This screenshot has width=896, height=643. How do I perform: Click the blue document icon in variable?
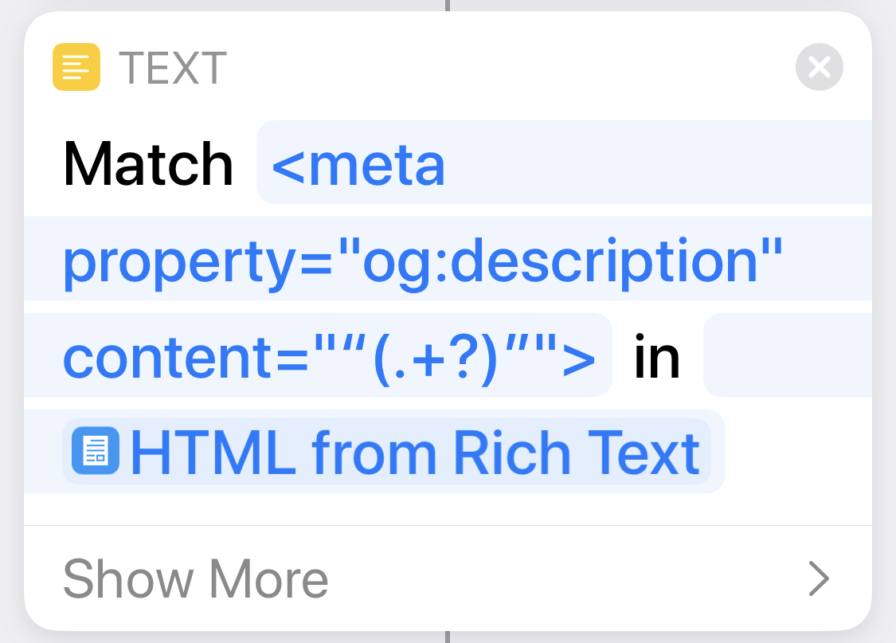tap(96, 452)
